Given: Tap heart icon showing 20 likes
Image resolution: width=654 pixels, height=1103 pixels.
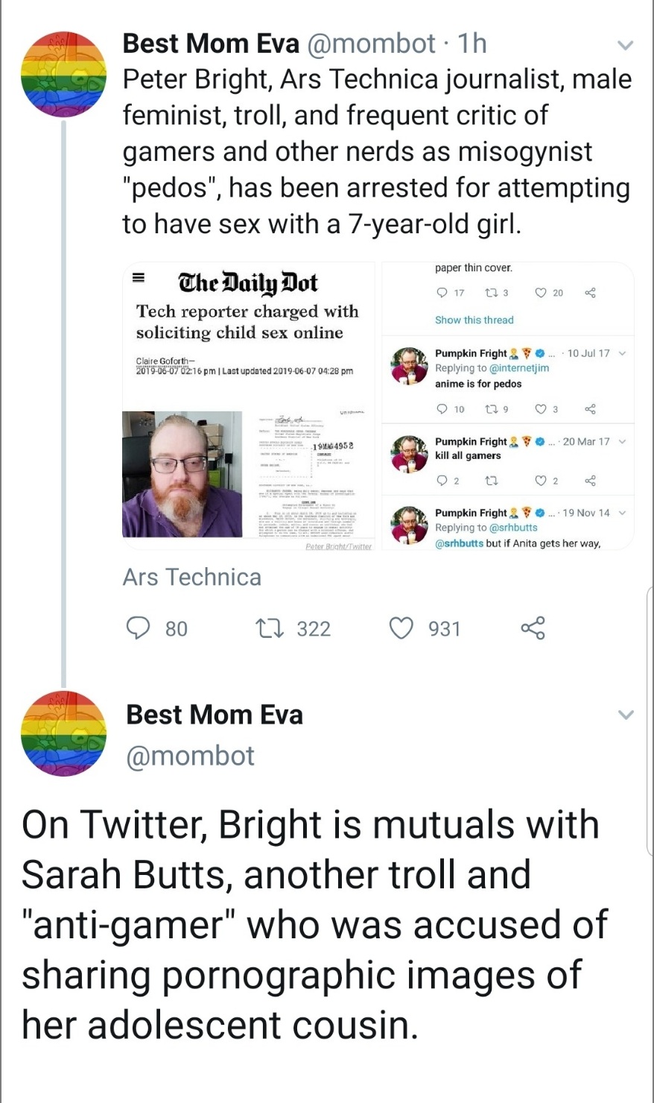Looking at the screenshot, I should (x=541, y=293).
